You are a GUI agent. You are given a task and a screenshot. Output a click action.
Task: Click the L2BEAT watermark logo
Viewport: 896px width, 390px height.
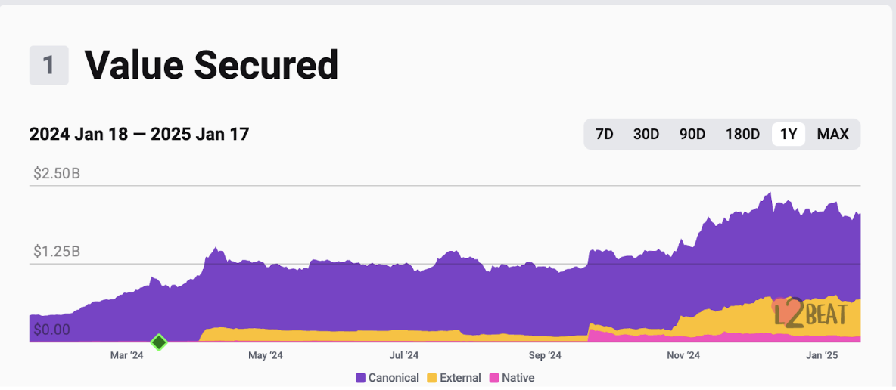tap(810, 311)
